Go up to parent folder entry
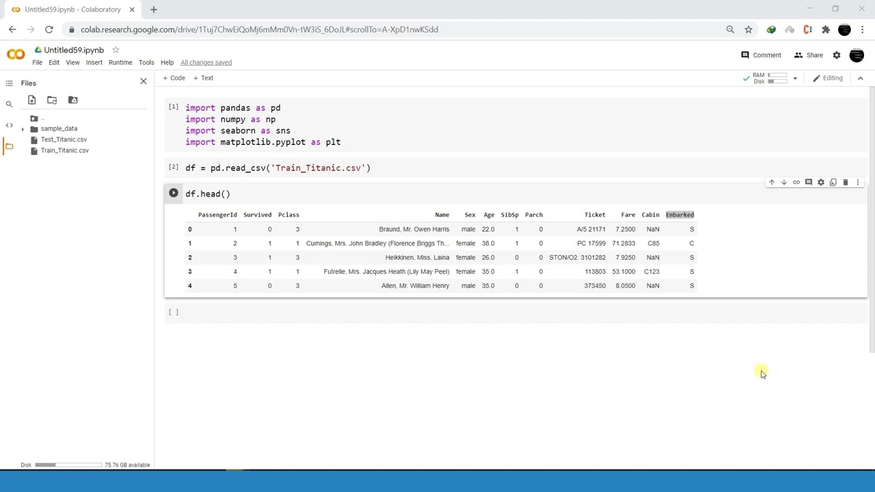Viewport: 875px width, 492px height. [x=38, y=118]
